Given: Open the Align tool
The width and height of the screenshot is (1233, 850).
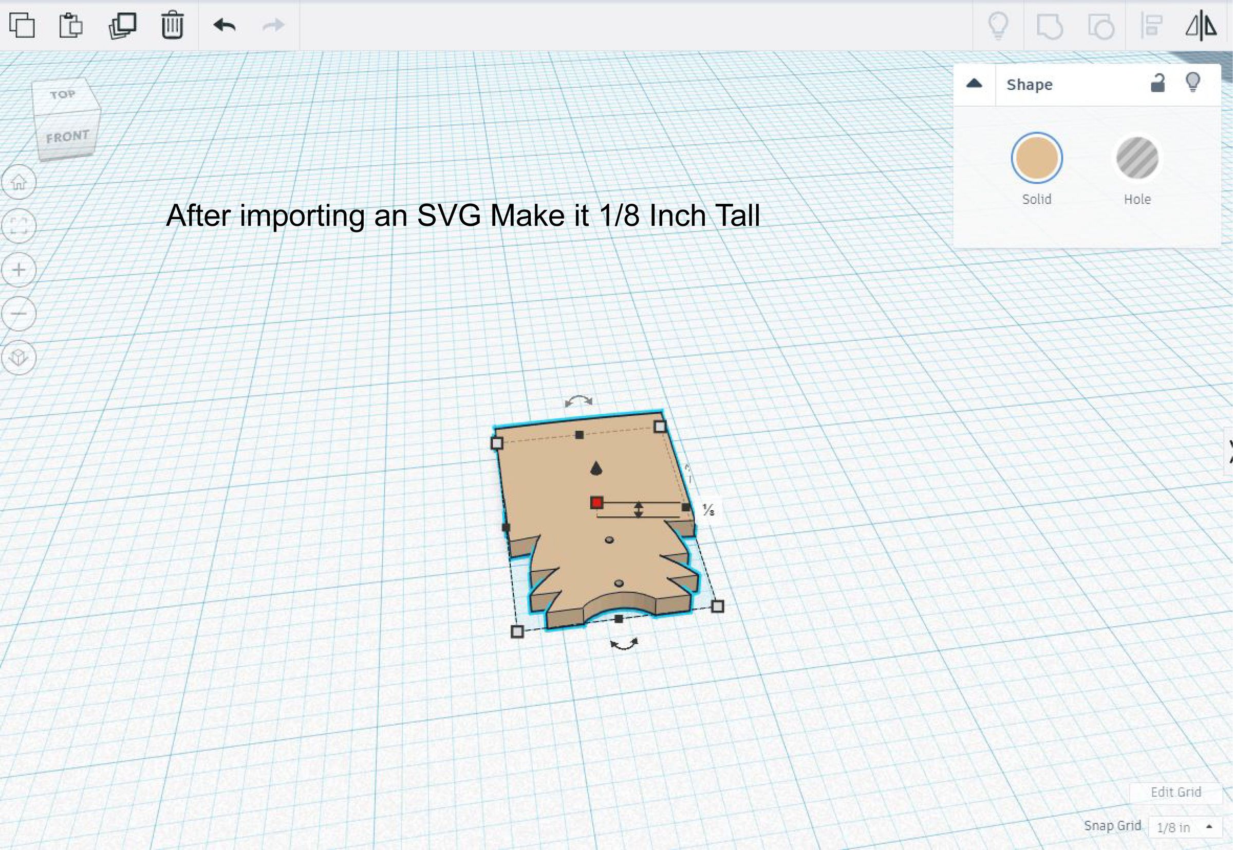Looking at the screenshot, I should tap(1151, 26).
